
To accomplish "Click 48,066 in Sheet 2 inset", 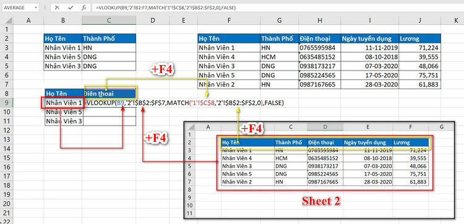I will (x=410, y=166).
